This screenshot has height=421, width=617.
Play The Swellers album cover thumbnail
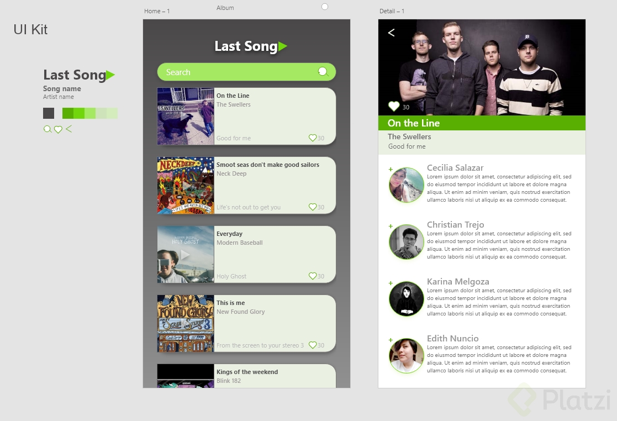click(x=186, y=117)
